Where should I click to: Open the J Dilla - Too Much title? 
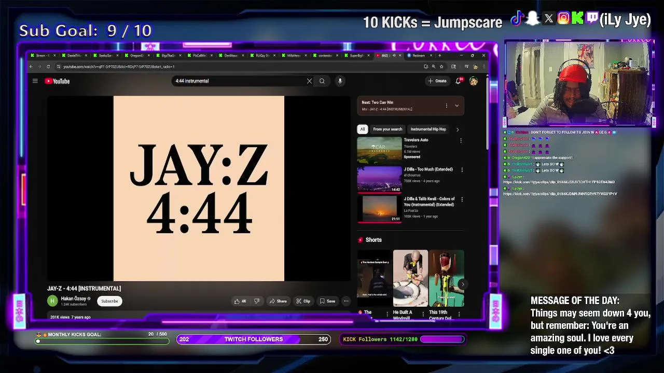coord(428,169)
